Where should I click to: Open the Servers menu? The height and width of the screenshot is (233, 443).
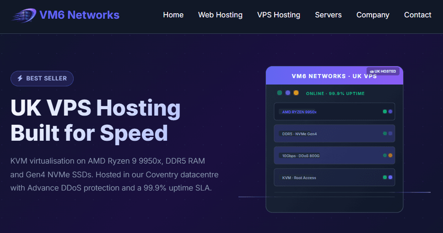click(x=328, y=15)
